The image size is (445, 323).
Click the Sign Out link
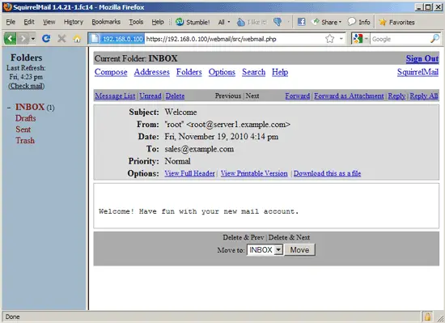tap(422, 58)
